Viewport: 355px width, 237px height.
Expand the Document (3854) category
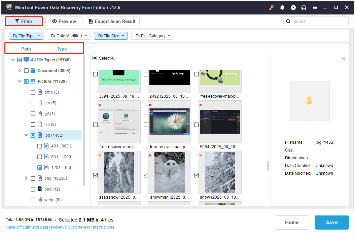[20, 70]
